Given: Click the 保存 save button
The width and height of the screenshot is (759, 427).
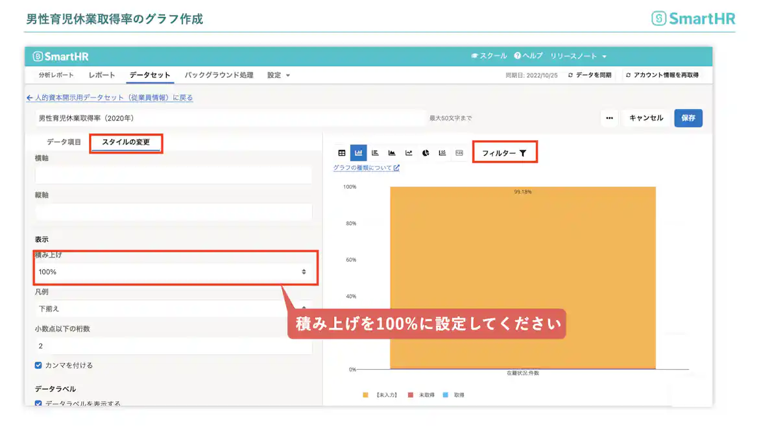Looking at the screenshot, I should point(688,118).
